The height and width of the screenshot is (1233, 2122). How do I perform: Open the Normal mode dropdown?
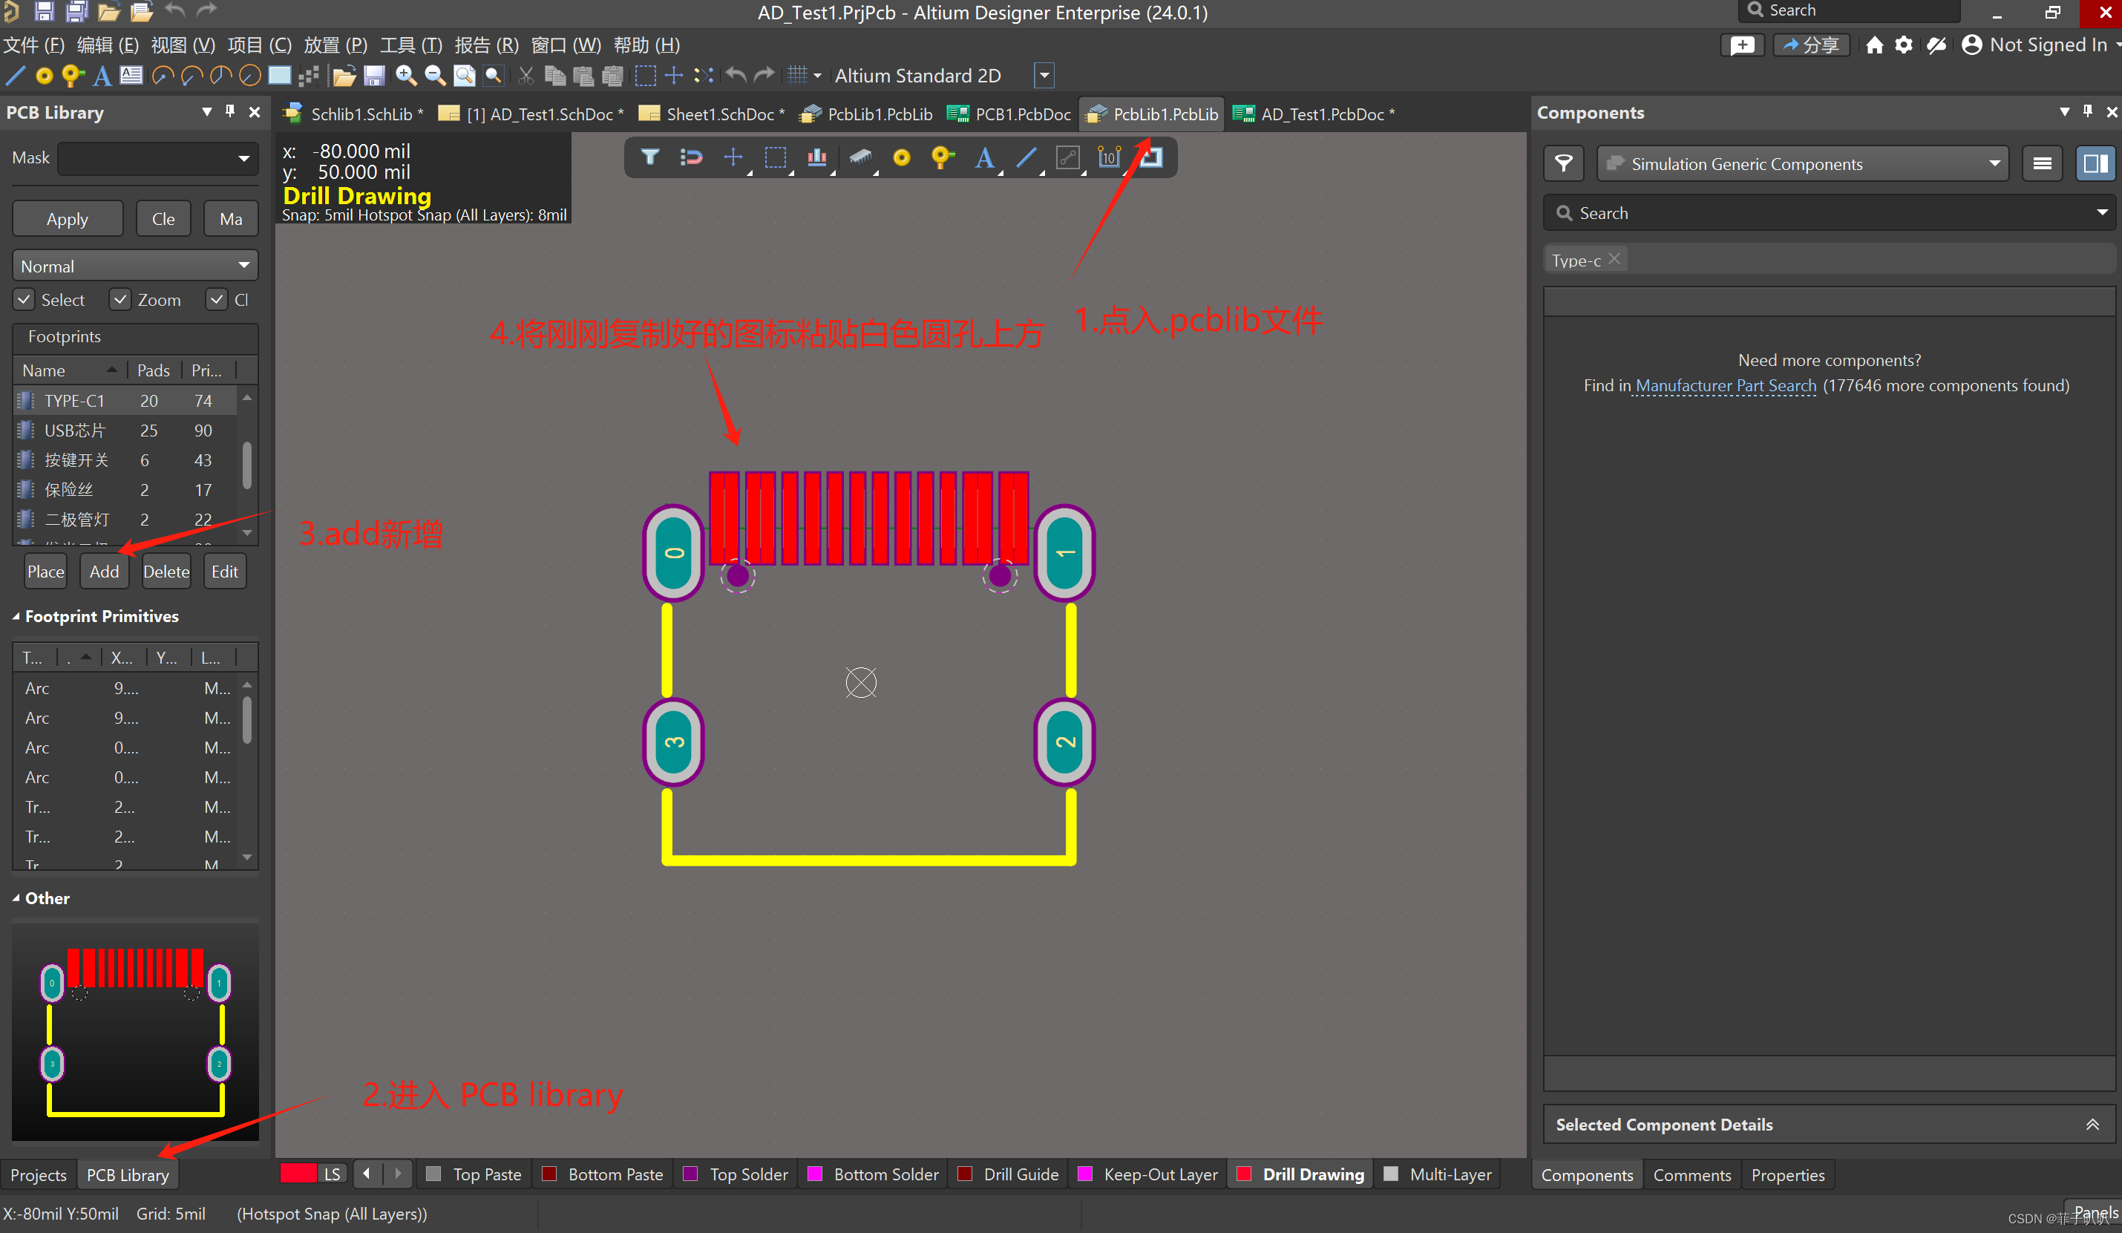(135, 266)
